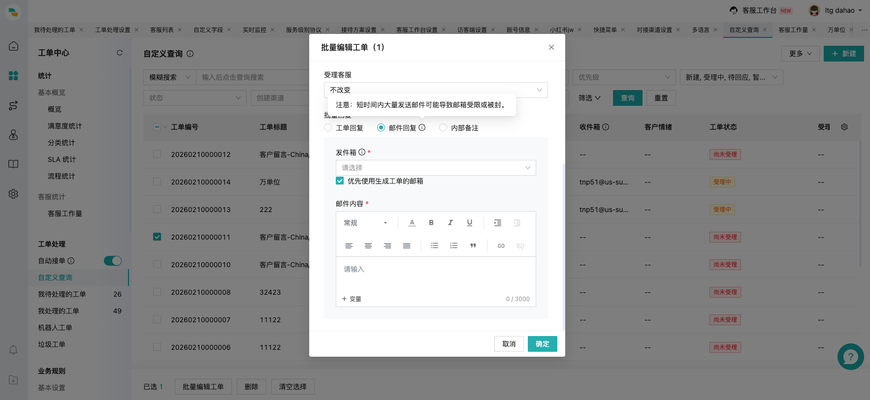This screenshot has height=400, width=870.
Task: Toggle italic formatting in mail editor
Action: (450, 223)
